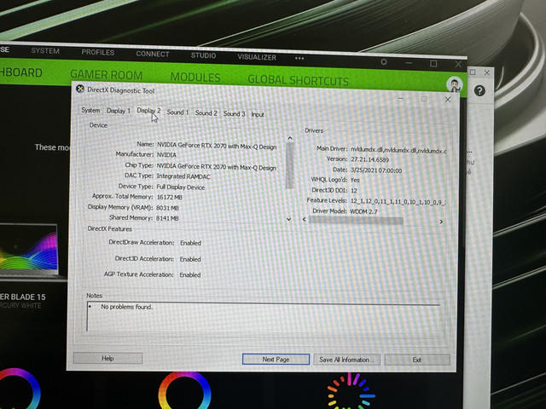Click the VRAM value '8031 MB'
The image size is (546, 409).
coord(167,208)
